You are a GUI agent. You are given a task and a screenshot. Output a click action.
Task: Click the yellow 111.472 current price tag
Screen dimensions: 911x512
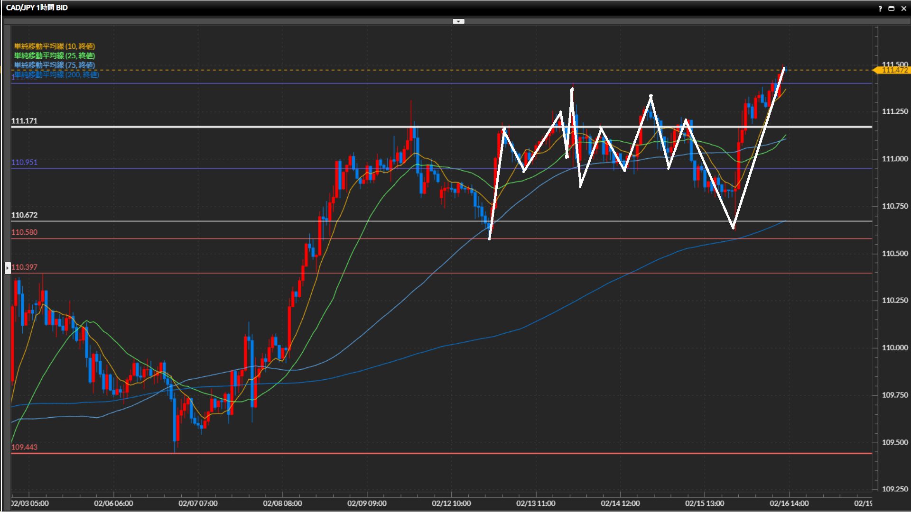[894, 70]
